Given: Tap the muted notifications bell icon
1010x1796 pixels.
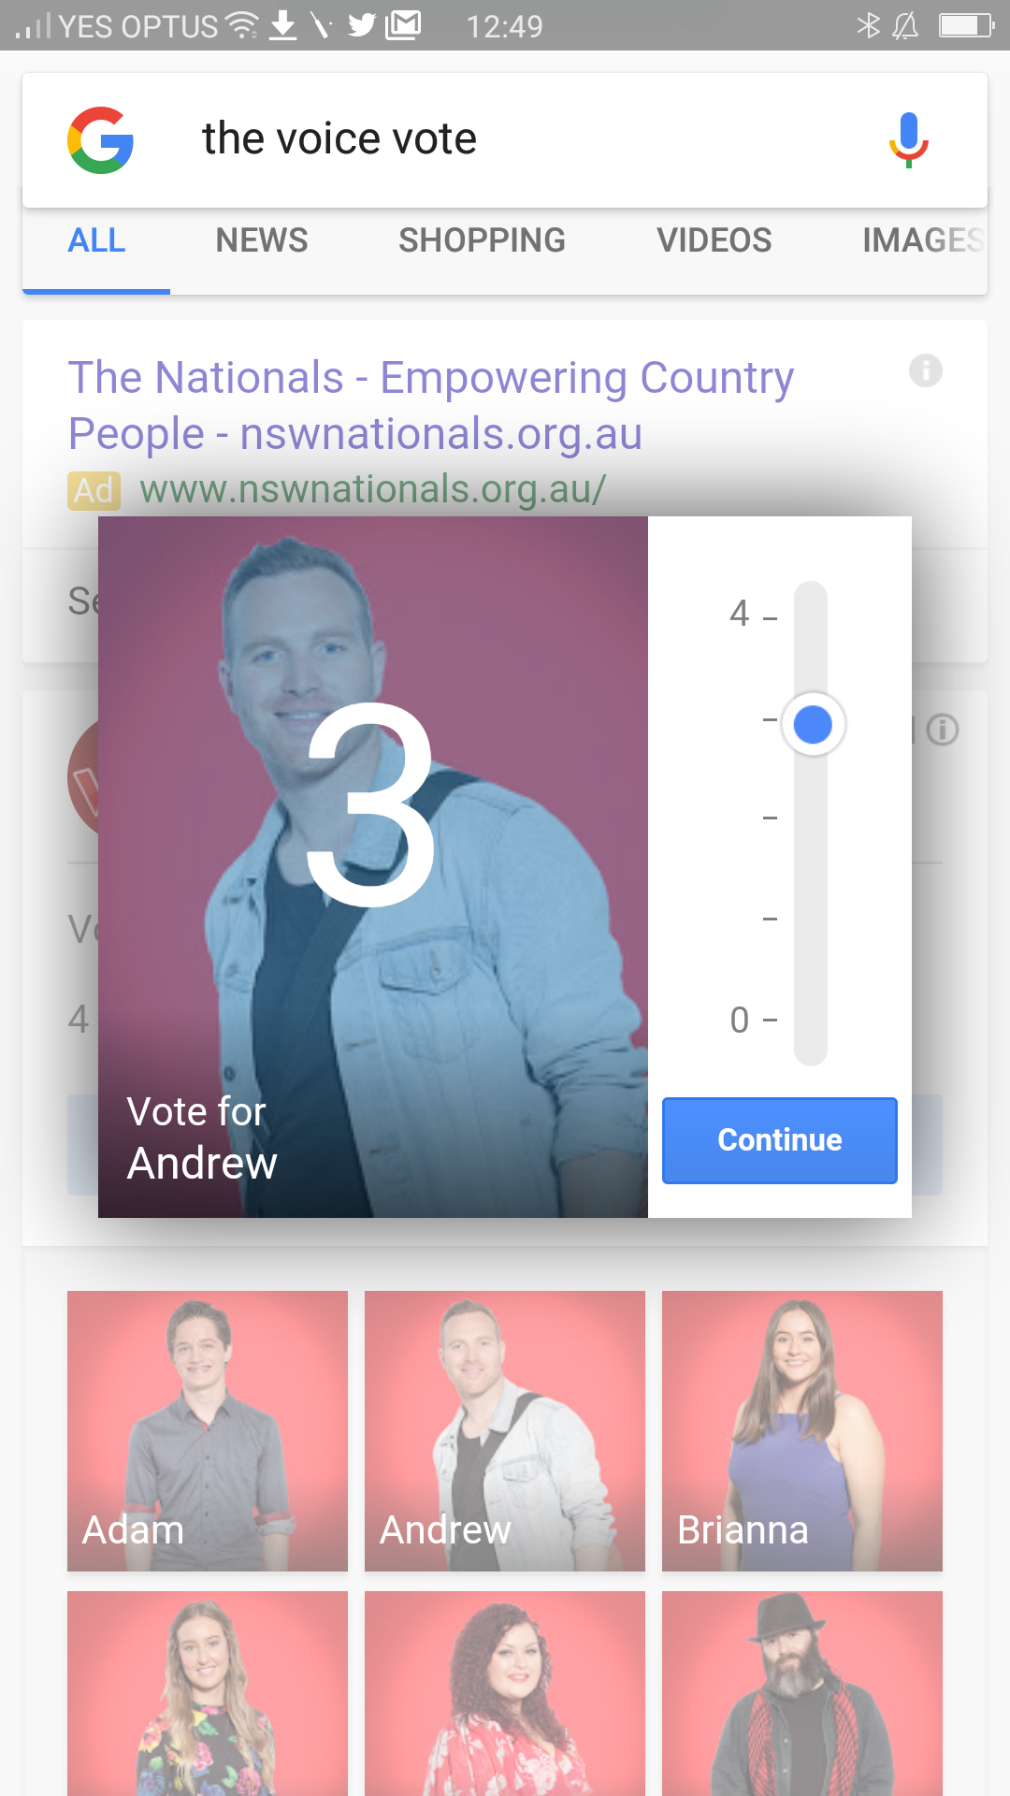Looking at the screenshot, I should (905, 25).
